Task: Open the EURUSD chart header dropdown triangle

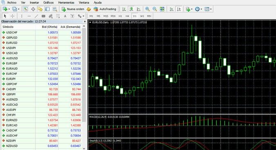Action: point(90,22)
